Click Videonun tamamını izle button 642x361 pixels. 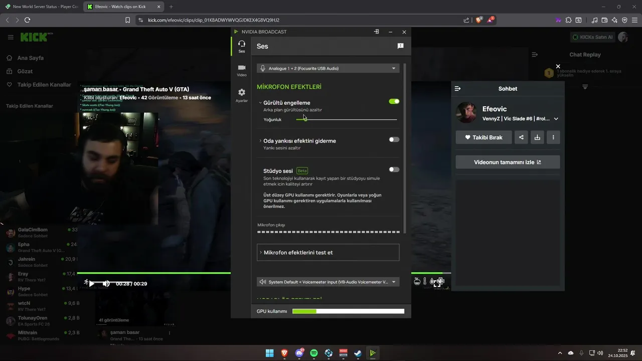(x=508, y=162)
